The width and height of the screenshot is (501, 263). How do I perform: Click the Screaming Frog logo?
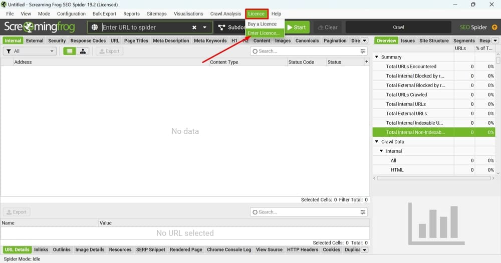[x=40, y=27]
